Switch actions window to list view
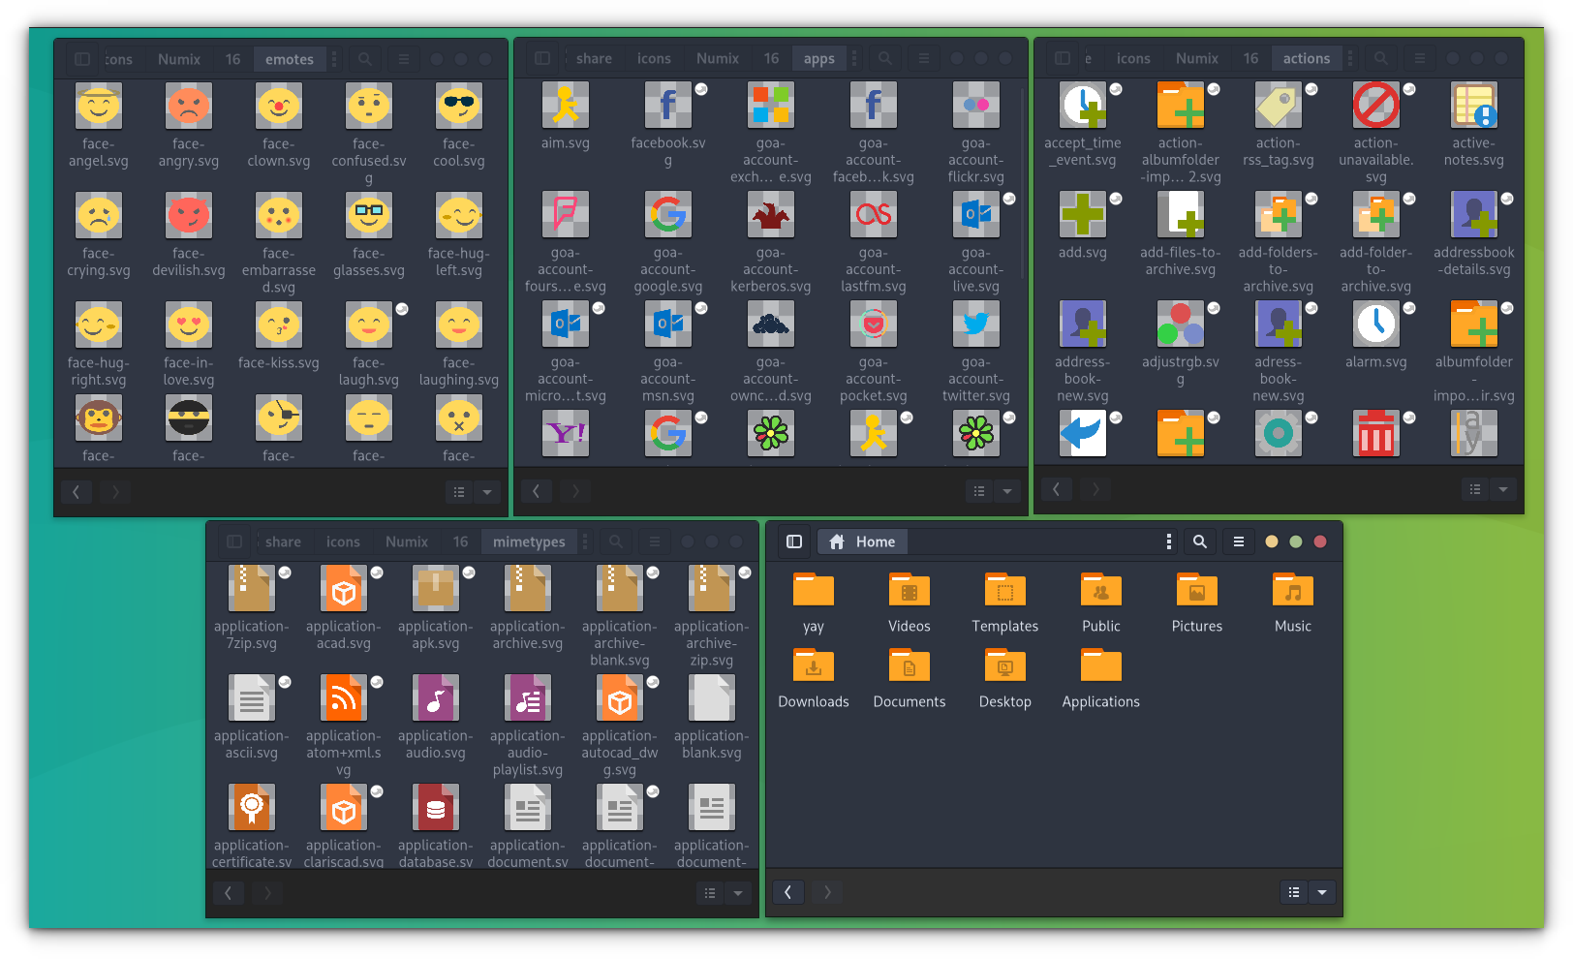This screenshot has width=1573, height=959. (1475, 489)
